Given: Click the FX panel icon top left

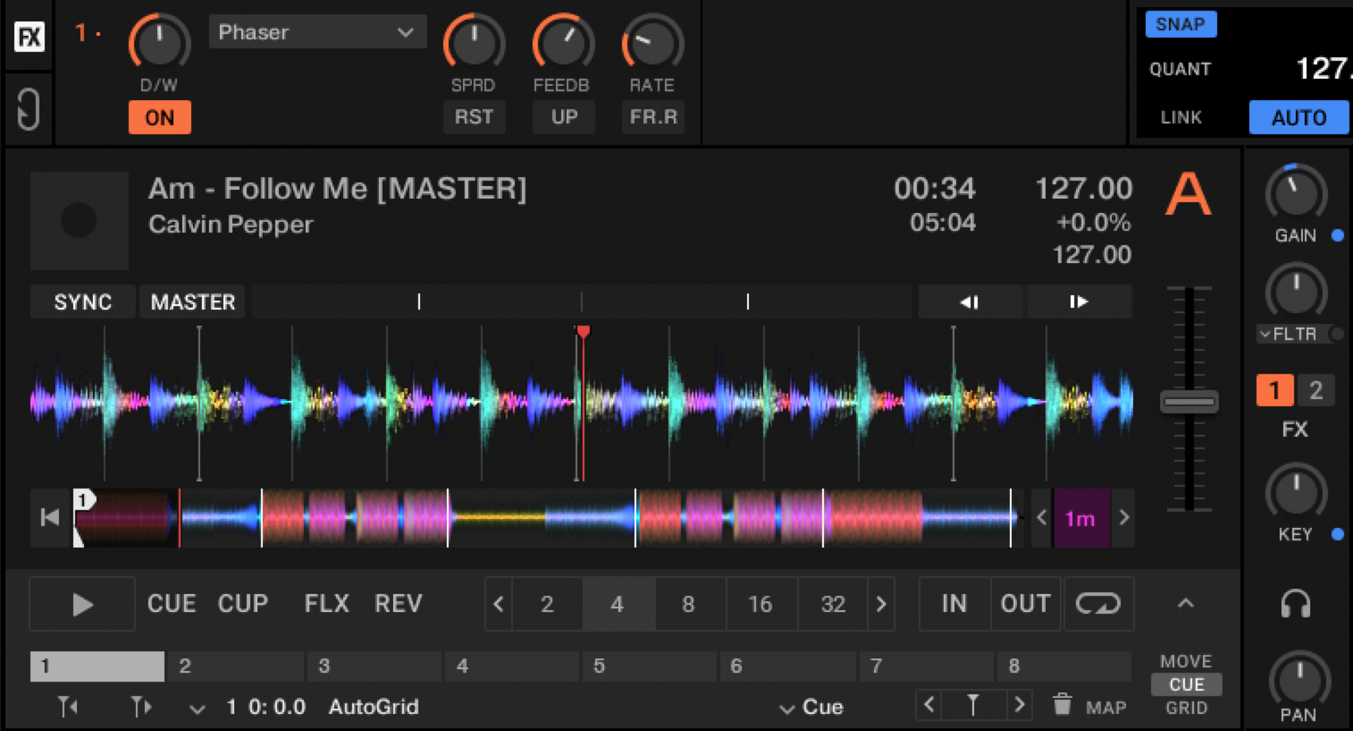Looking at the screenshot, I should [x=27, y=36].
